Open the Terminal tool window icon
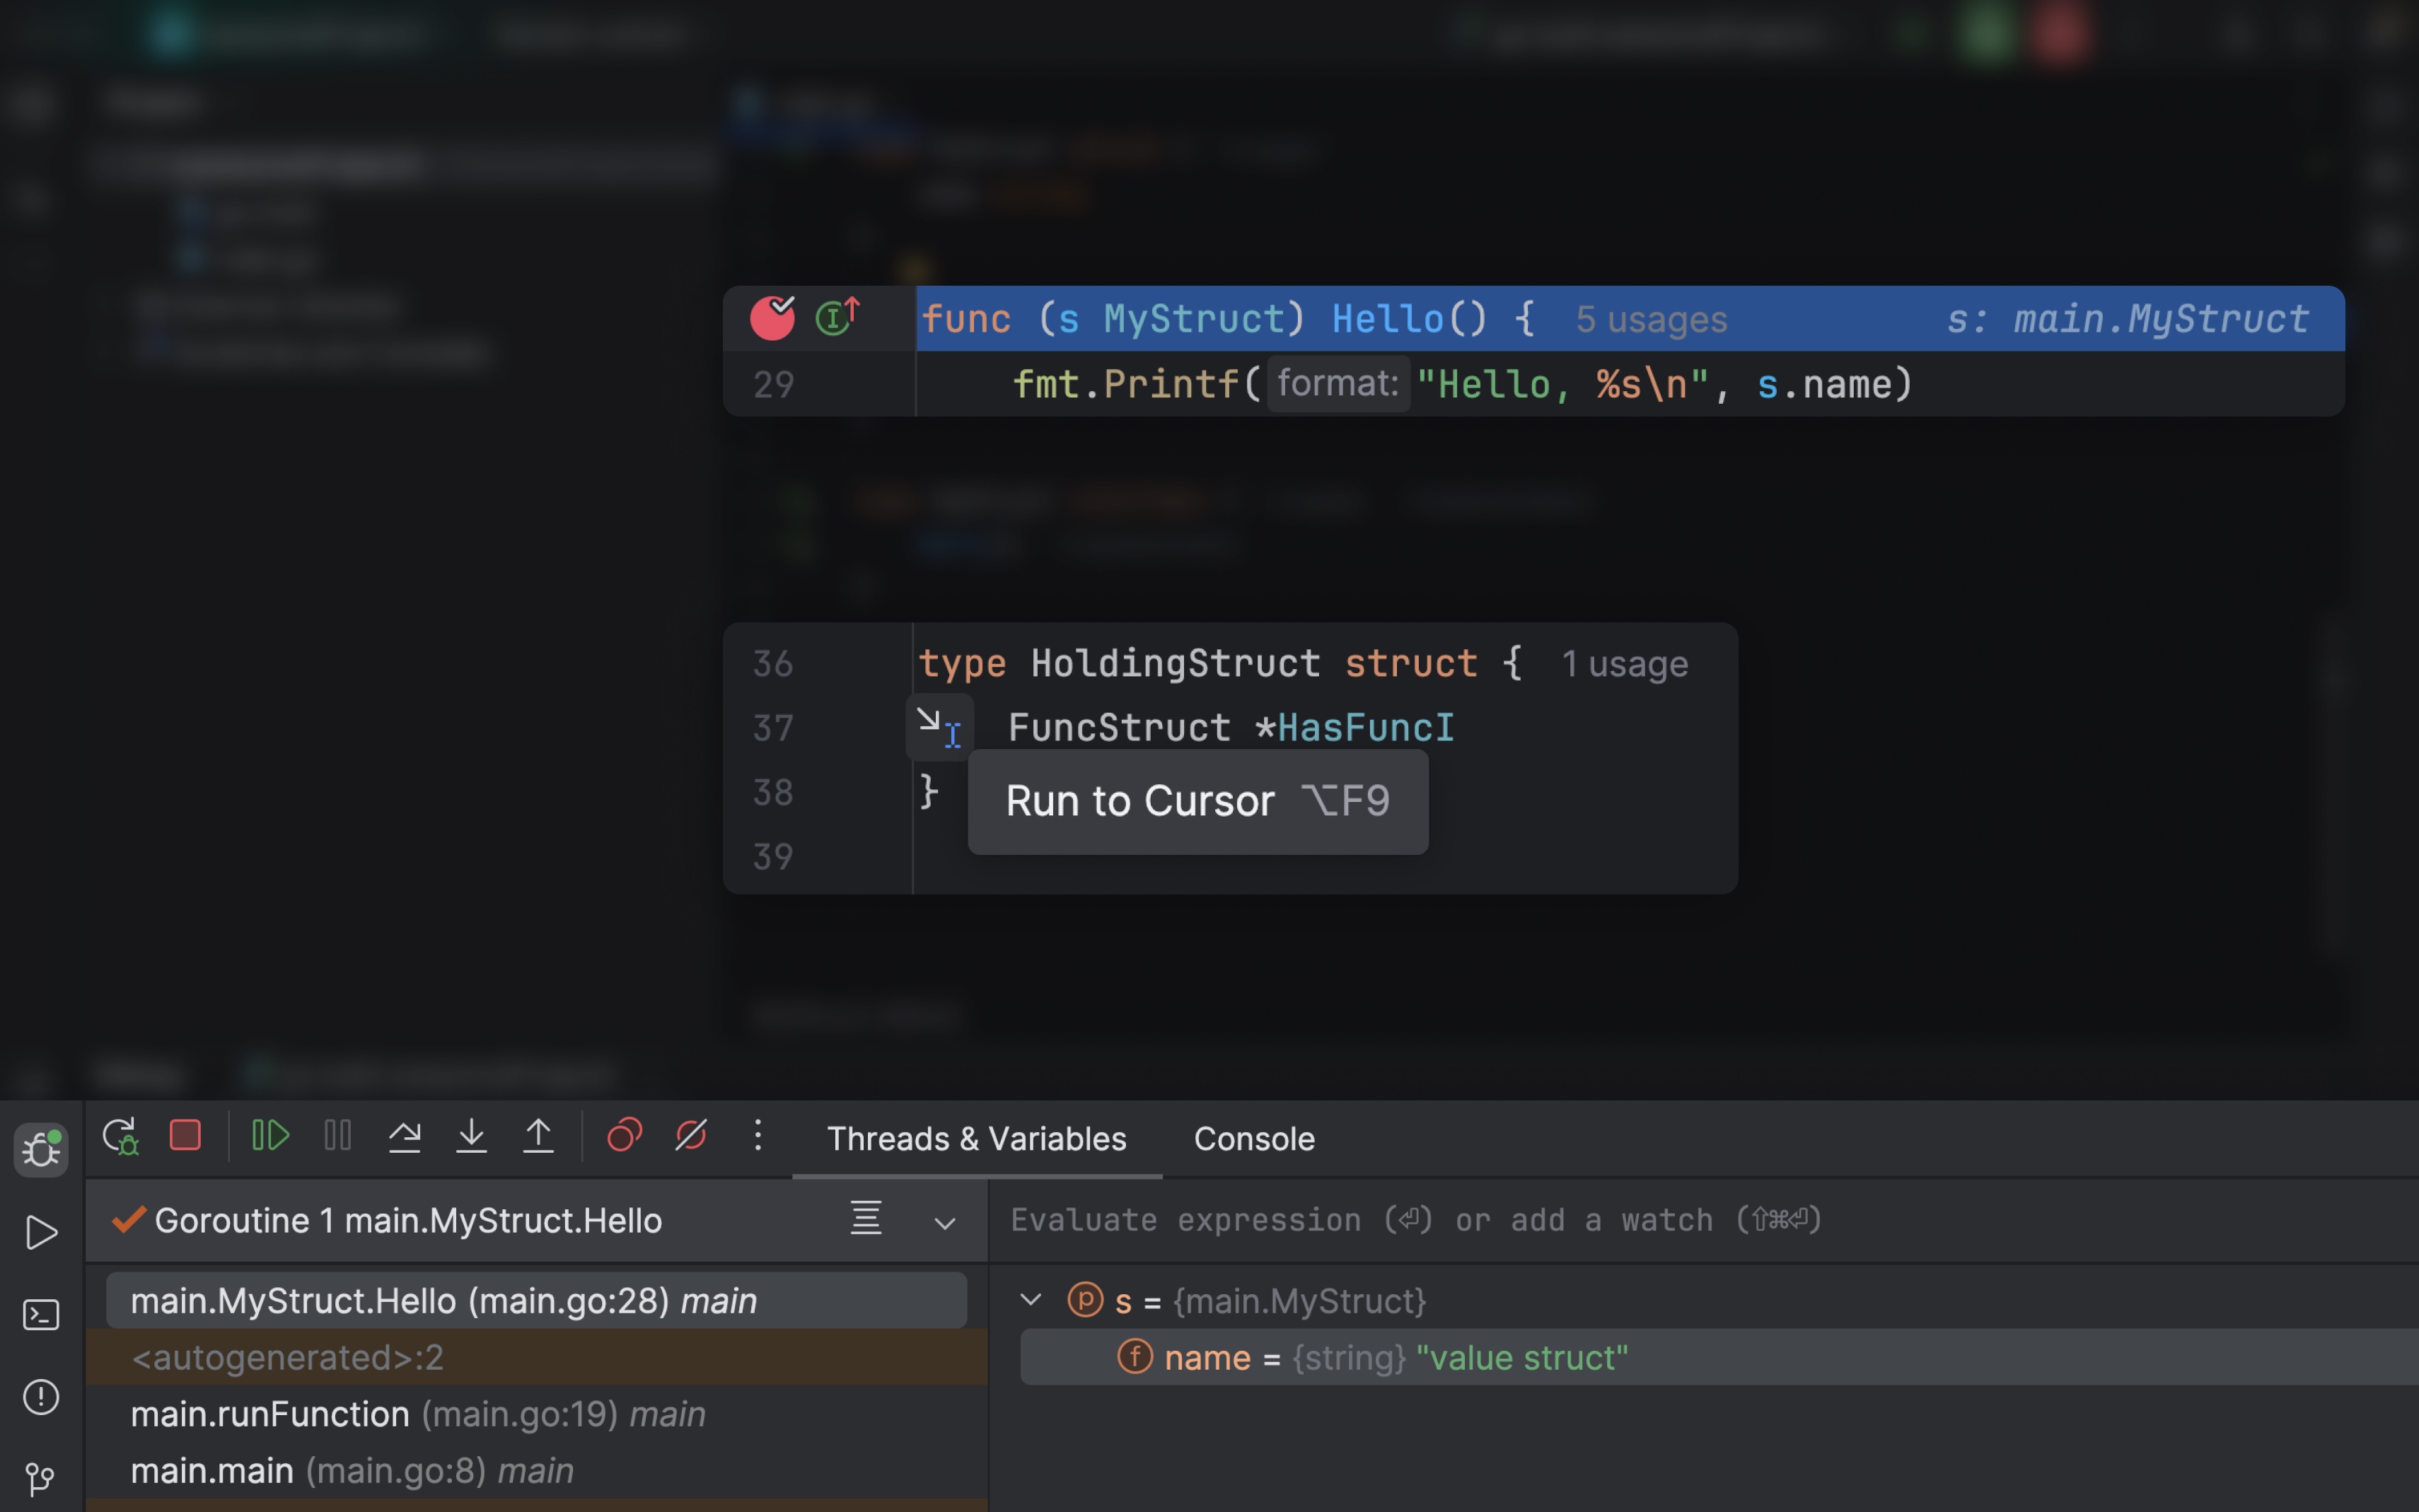The width and height of the screenshot is (2419, 1512). point(41,1314)
